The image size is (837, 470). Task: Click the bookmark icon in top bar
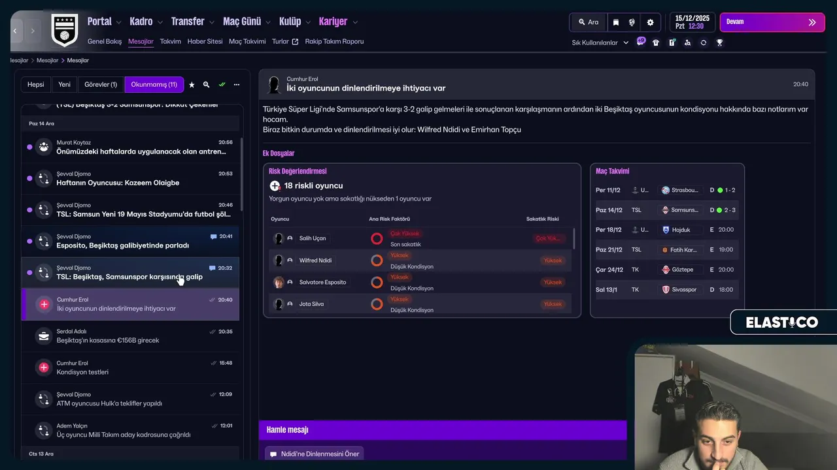(x=615, y=22)
